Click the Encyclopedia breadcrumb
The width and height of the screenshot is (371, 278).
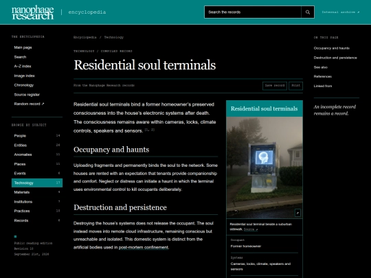pos(85,37)
